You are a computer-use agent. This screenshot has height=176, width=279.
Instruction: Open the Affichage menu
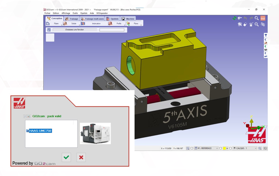[x=66, y=13]
